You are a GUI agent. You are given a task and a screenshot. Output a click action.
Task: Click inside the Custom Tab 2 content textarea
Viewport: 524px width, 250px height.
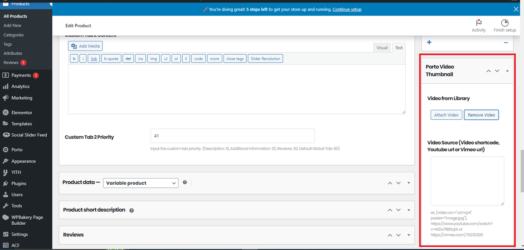coord(237,89)
